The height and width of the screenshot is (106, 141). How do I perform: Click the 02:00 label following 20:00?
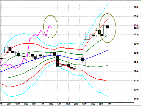(x=84, y=104)
